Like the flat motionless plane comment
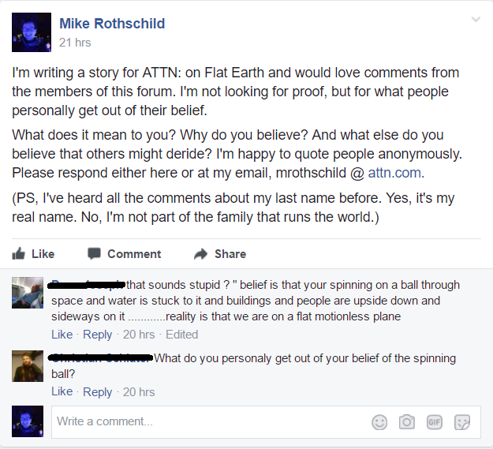Screen dimensions: 493x449 coord(62,335)
